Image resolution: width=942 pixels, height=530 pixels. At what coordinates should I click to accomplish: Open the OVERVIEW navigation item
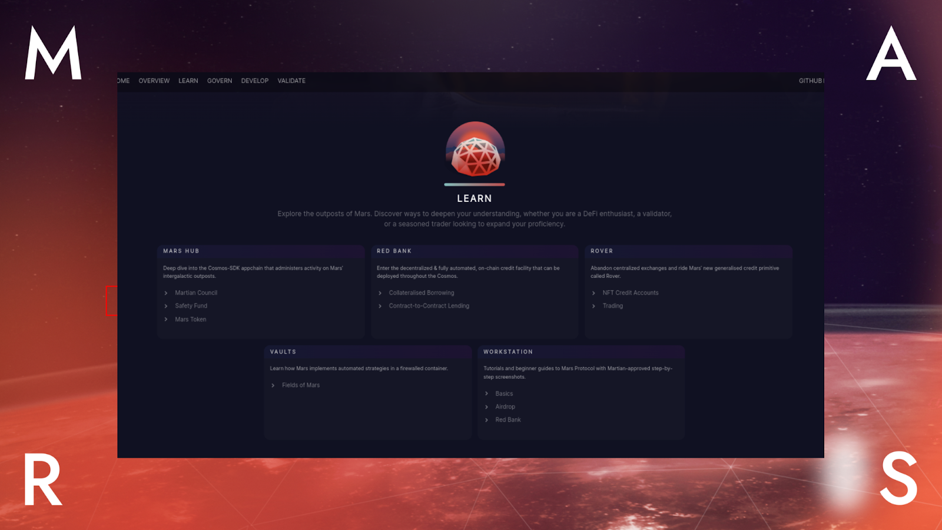154,81
